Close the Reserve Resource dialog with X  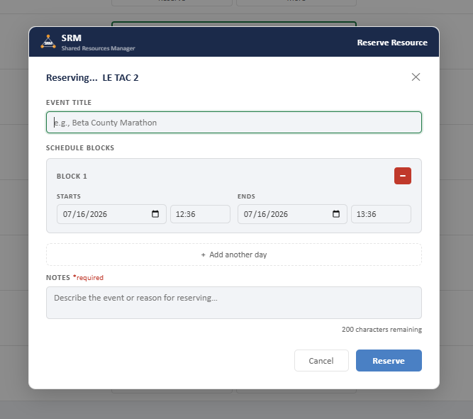416,77
